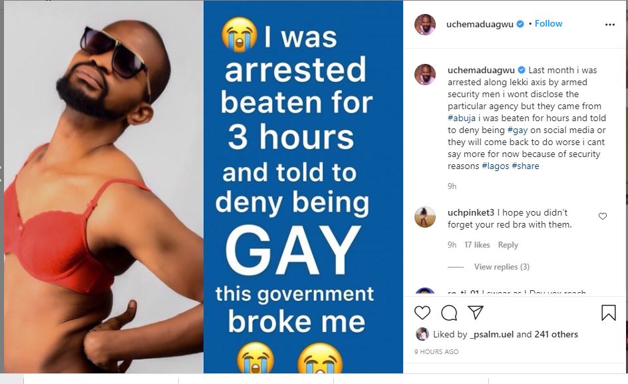
Task: Follow uchemaduagwu's account
Action: [548, 24]
